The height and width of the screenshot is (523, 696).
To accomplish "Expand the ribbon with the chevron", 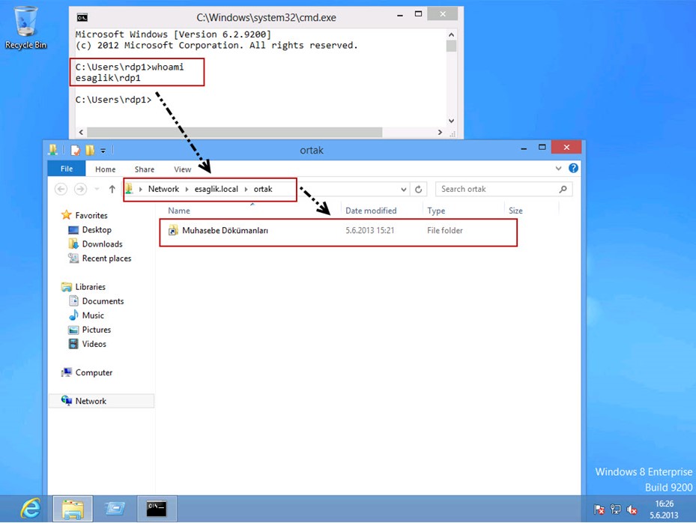I will coord(558,169).
